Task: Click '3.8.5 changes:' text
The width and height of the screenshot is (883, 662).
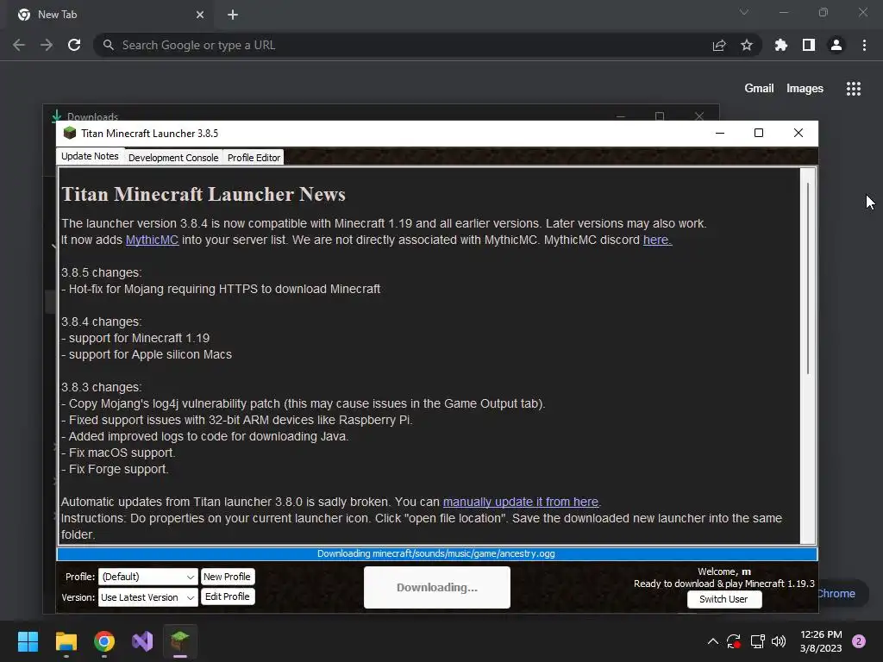Action: pos(102,272)
